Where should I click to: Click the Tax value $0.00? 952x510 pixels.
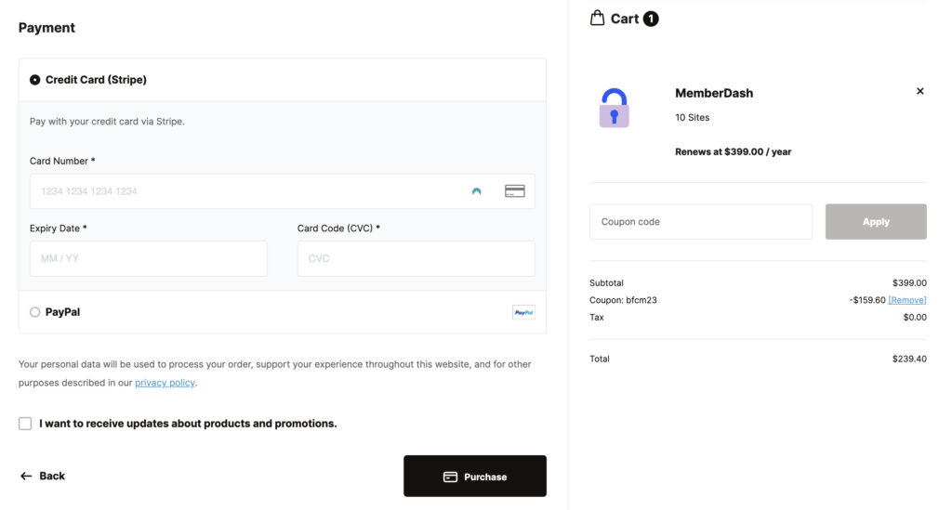[x=915, y=317]
